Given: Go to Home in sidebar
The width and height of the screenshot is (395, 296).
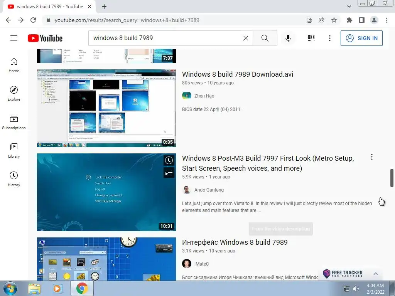Looking at the screenshot, I should tap(14, 65).
